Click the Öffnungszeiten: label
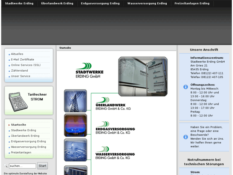Viewport: 233px width, 175px height. (x=203, y=85)
